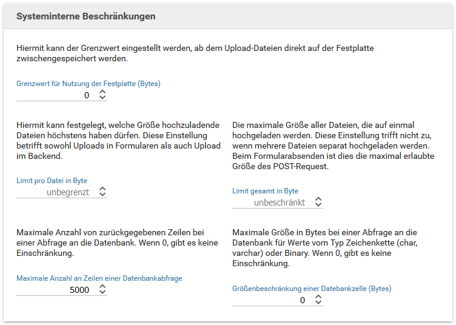Increase the Limit pro Datei in Byte value

pyautogui.click(x=102, y=189)
